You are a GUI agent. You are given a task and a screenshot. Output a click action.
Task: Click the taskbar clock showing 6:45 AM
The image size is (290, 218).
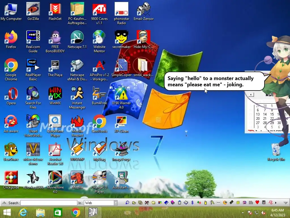[278, 212]
